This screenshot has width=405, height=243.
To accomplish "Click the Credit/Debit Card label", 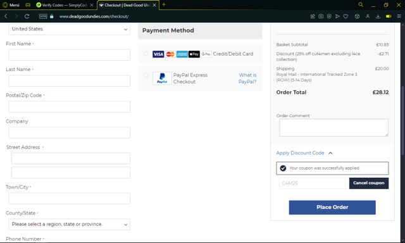I will click(233, 54).
